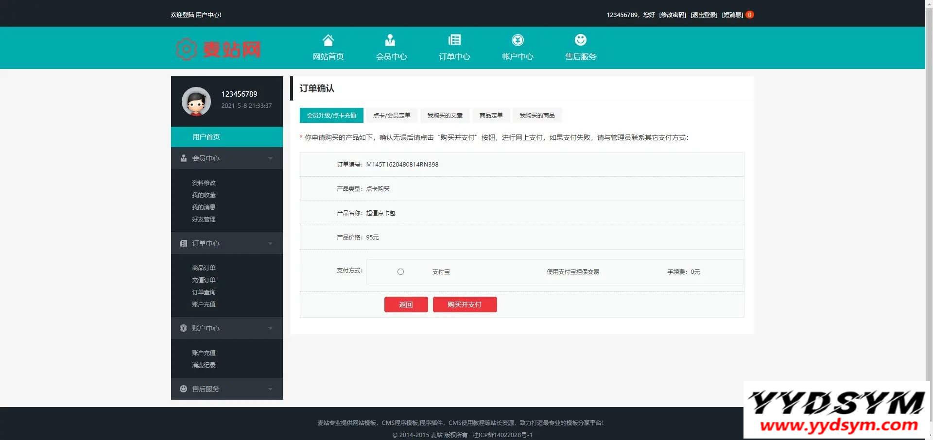
Task: Click the red message count badge
Action: pos(750,15)
